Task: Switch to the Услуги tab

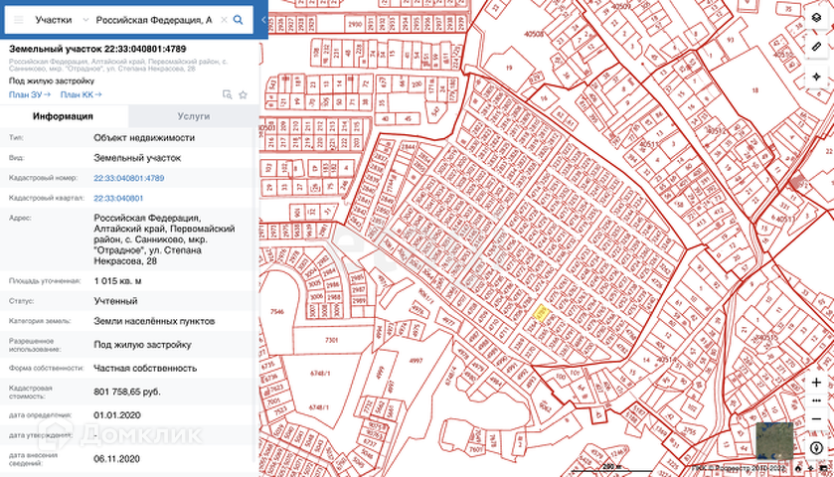Action: 194,116
